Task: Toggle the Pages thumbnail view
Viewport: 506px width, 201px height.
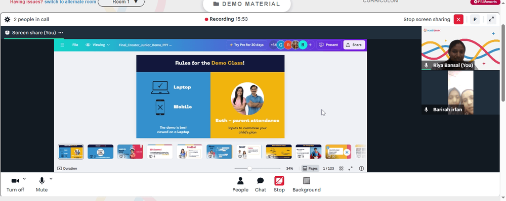Action: [310, 169]
